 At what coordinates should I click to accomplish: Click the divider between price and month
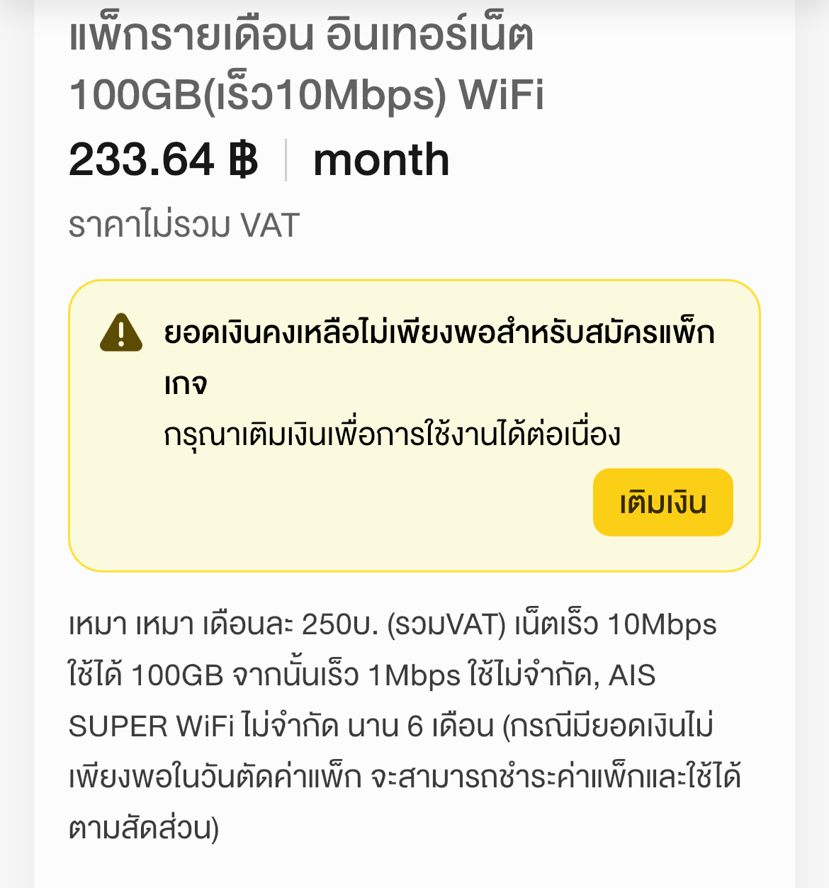(286, 160)
